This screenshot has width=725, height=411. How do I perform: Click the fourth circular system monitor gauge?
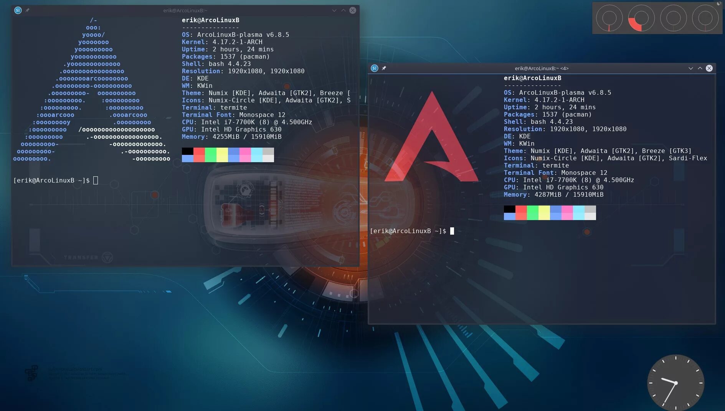[x=705, y=18]
